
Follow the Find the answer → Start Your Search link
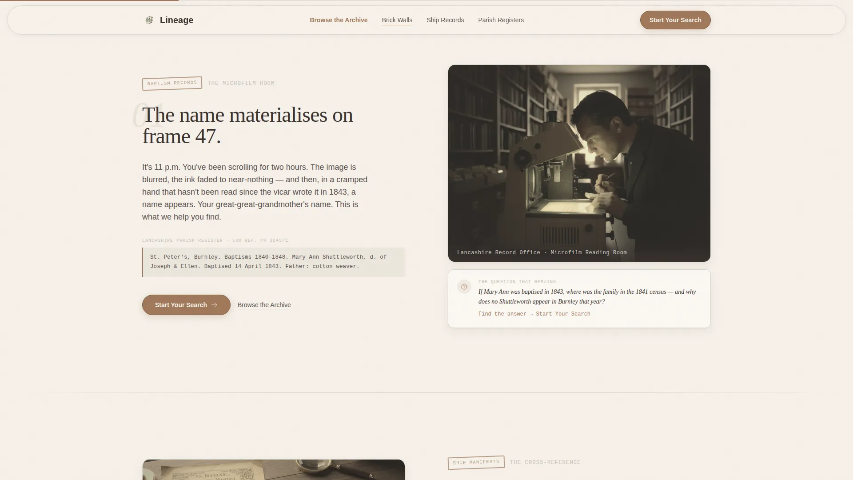[534, 314]
